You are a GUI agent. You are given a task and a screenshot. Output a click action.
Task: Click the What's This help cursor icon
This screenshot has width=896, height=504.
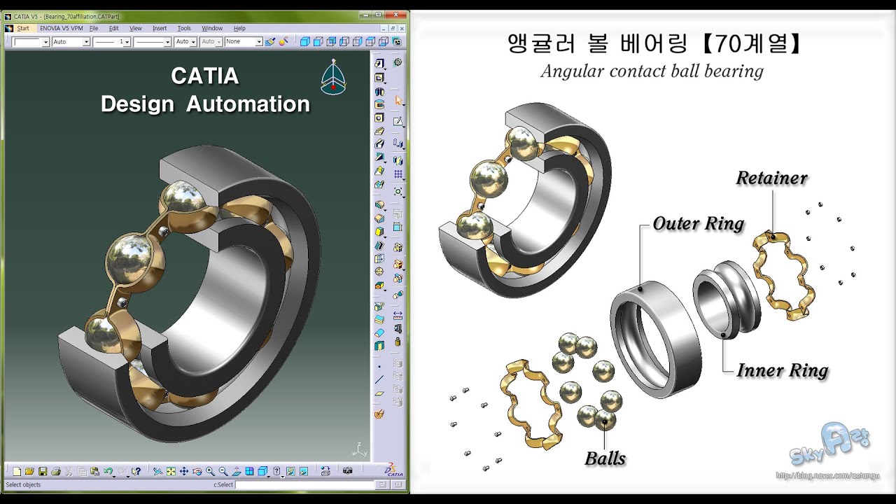[136, 471]
